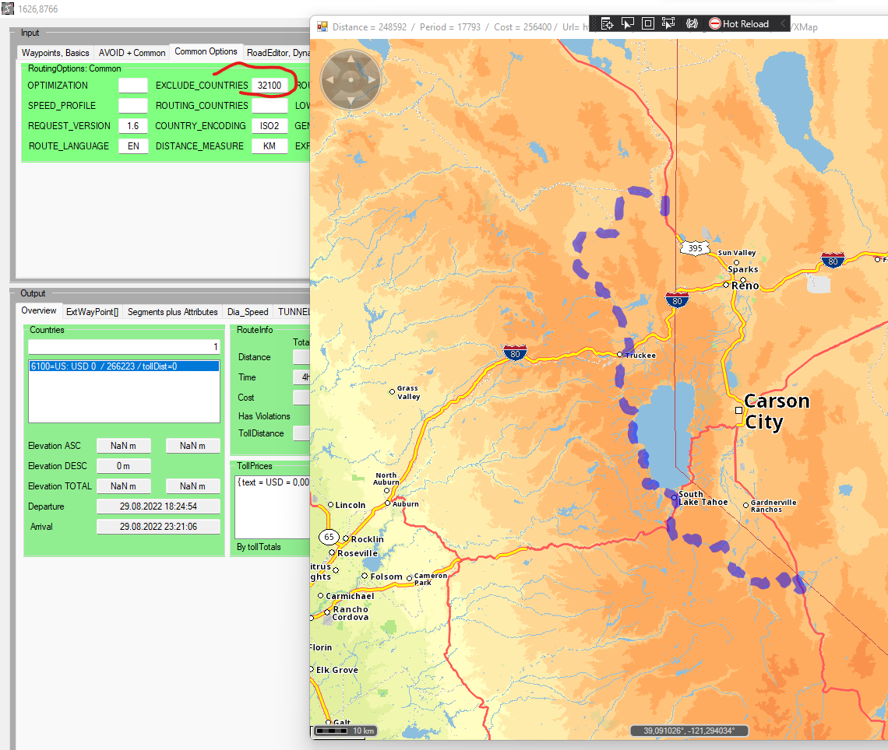Image resolution: width=888 pixels, height=750 pixels.
Task: Toggle Display Layout Adorners debug icon
Action: (x=647, y=24)
